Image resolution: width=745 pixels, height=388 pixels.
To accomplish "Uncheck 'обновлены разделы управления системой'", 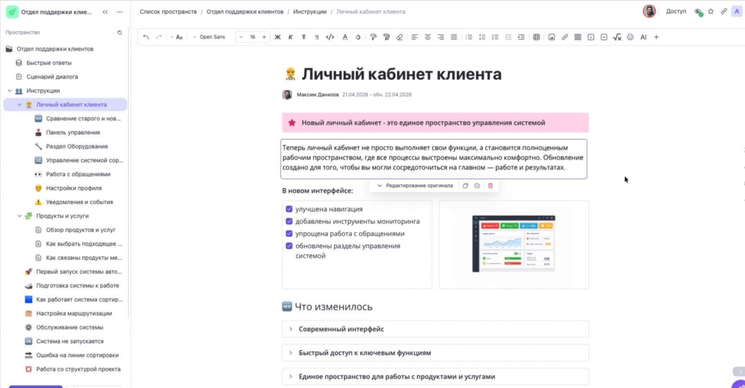I will [x=289, y=246].
